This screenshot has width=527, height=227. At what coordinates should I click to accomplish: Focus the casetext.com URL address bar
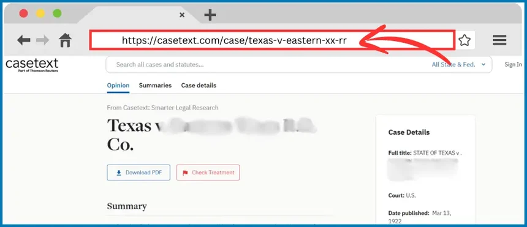click(x=272, y=40)
